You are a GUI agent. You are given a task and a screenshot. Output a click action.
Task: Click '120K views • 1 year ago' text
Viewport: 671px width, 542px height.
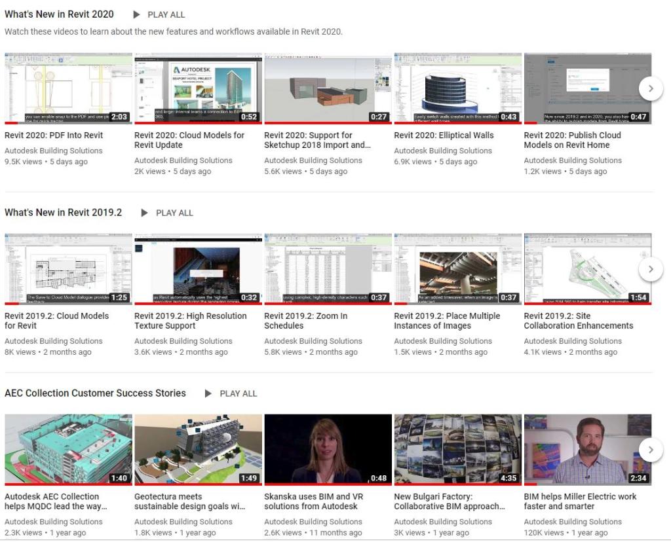click(x=566, y=533)
